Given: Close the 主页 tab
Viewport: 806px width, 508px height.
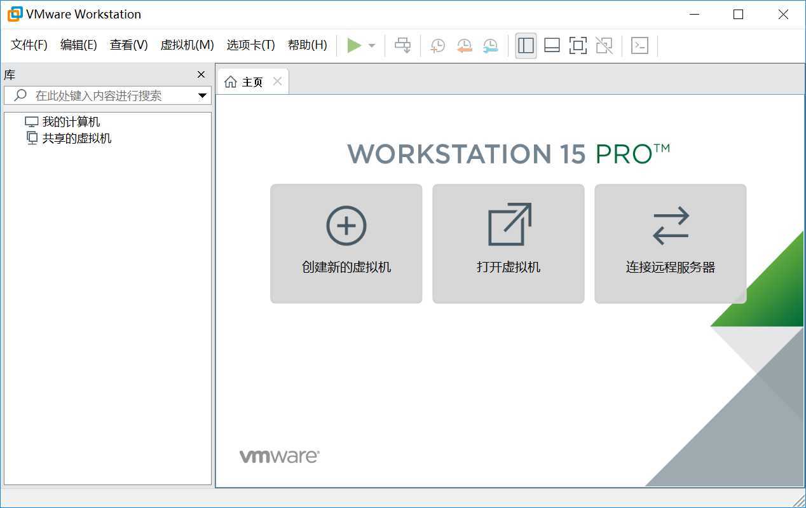Looking at the screenshot, I should coord(277,81).
